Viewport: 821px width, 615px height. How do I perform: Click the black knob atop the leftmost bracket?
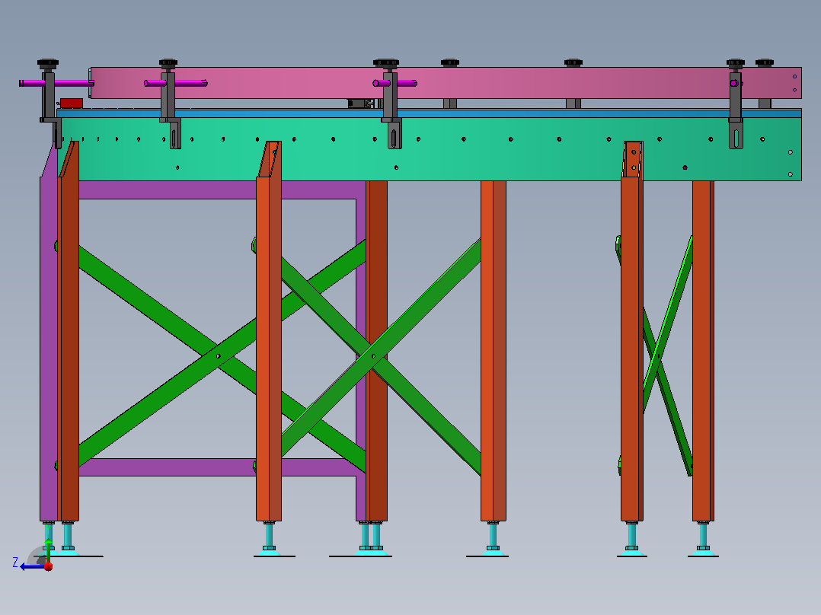(x=48, y=65)
